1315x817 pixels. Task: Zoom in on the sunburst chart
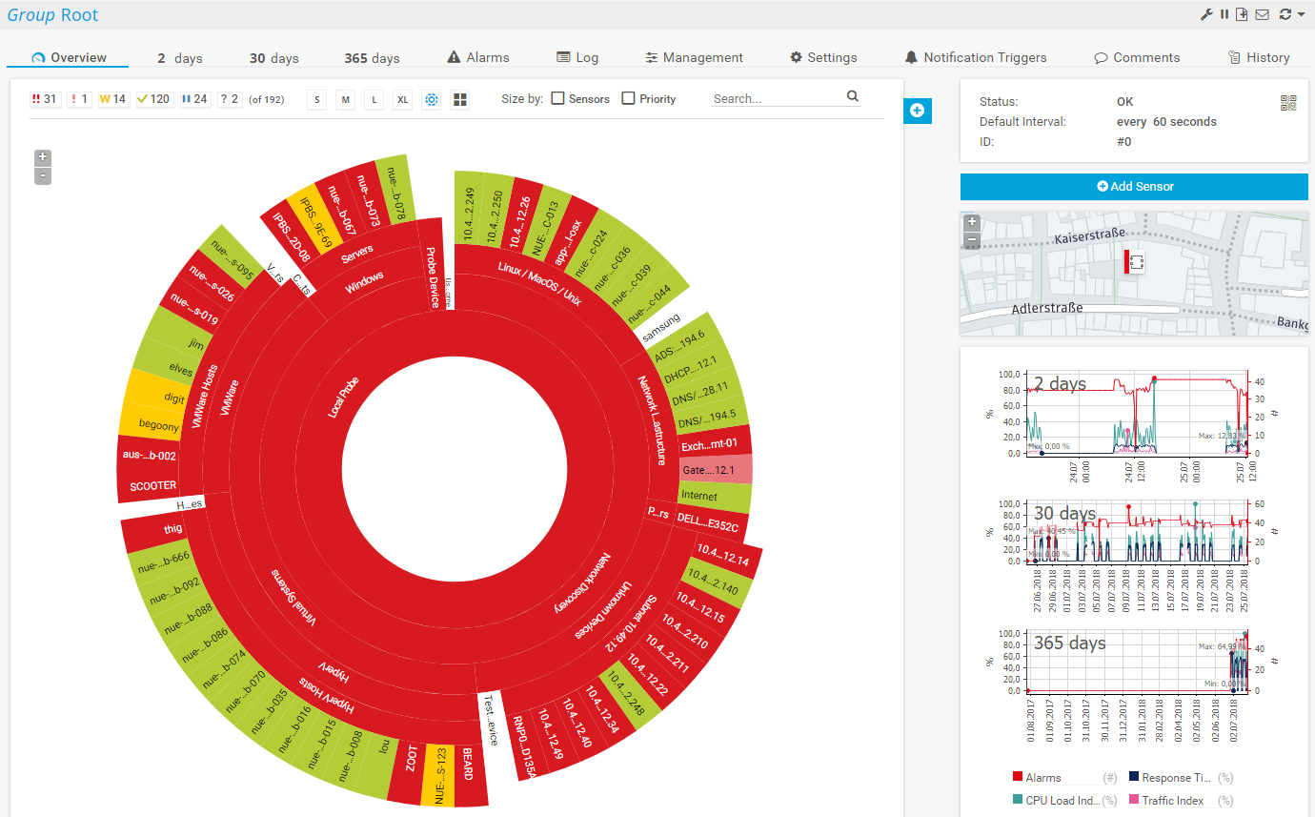(43, 157)
